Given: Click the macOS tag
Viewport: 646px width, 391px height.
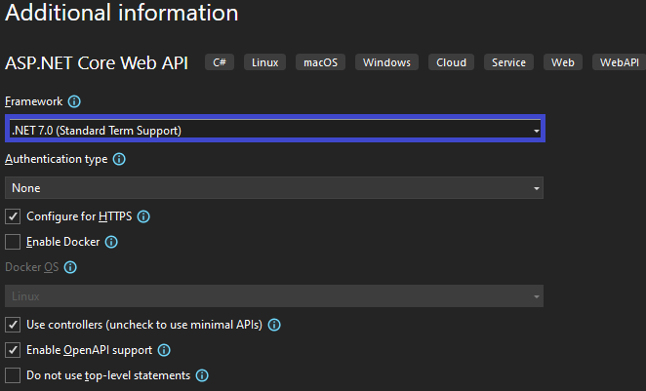Looking at the screenshot, I should (320, 62).
